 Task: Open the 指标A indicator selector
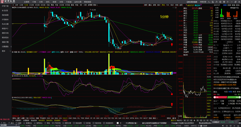(x=14, y=118)
